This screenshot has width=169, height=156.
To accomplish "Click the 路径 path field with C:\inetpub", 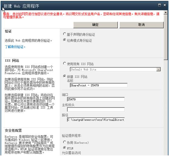I will [x=96, y=120].
